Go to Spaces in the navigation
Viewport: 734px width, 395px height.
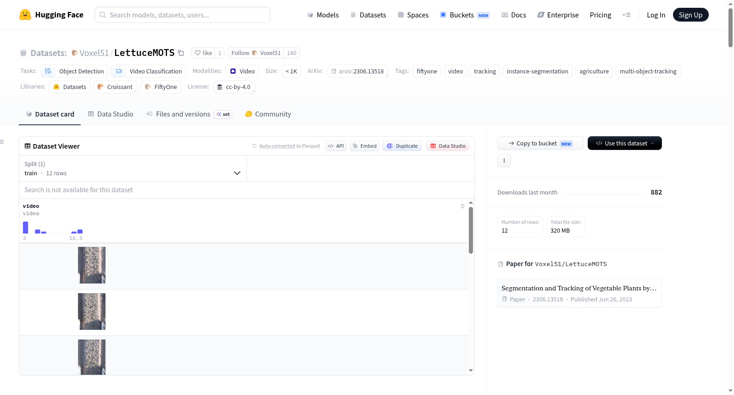pyautogui.click(x=413, y=15)
